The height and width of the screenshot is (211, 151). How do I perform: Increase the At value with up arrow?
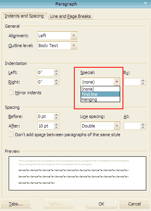click(x=143, y=124)
